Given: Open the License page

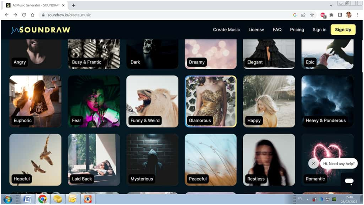Looking at the screenshot, I should [256, 29].
